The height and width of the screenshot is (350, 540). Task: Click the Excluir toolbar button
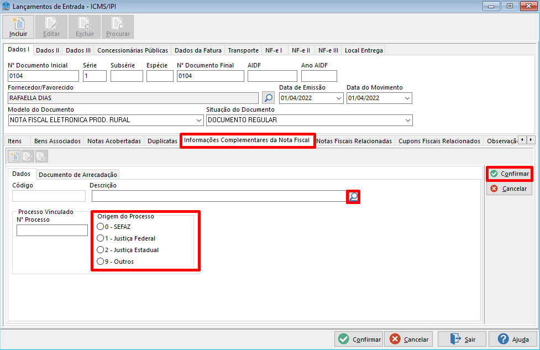pyautogui.click(x=85, y=27)
